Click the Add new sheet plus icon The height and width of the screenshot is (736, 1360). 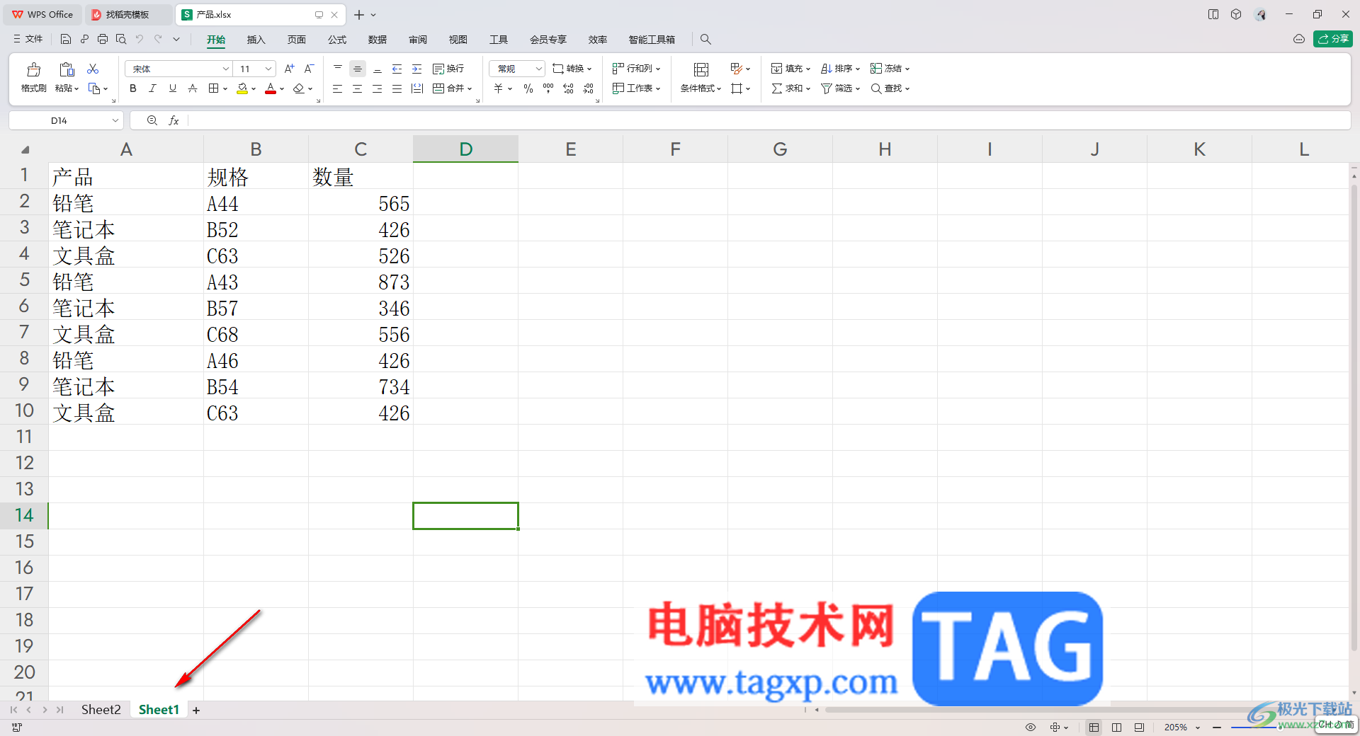[x=196, y=710]
